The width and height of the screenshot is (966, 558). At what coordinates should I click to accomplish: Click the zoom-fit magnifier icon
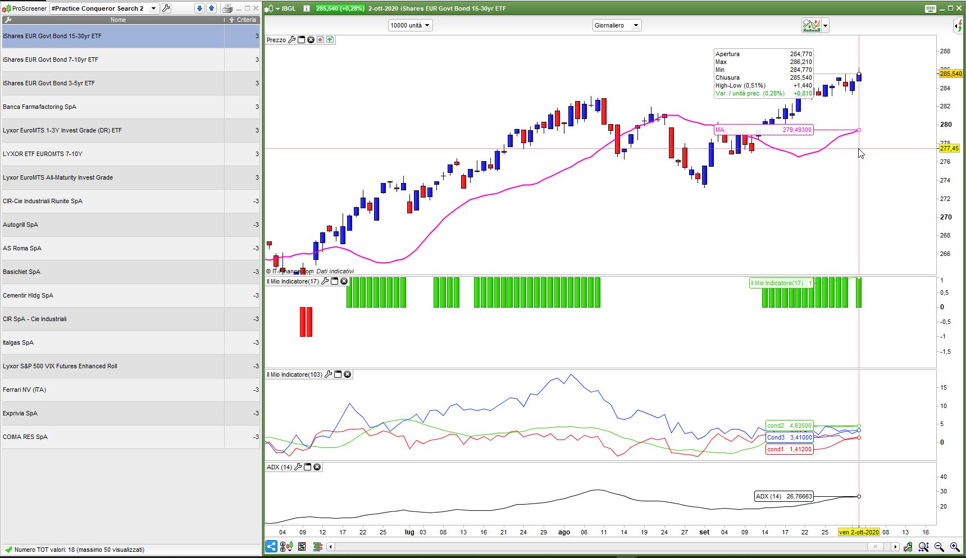(x=923, y=547)
